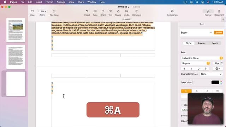
Task: Open the Insert menu in the menu bar
Action: (x=39, y=2)
